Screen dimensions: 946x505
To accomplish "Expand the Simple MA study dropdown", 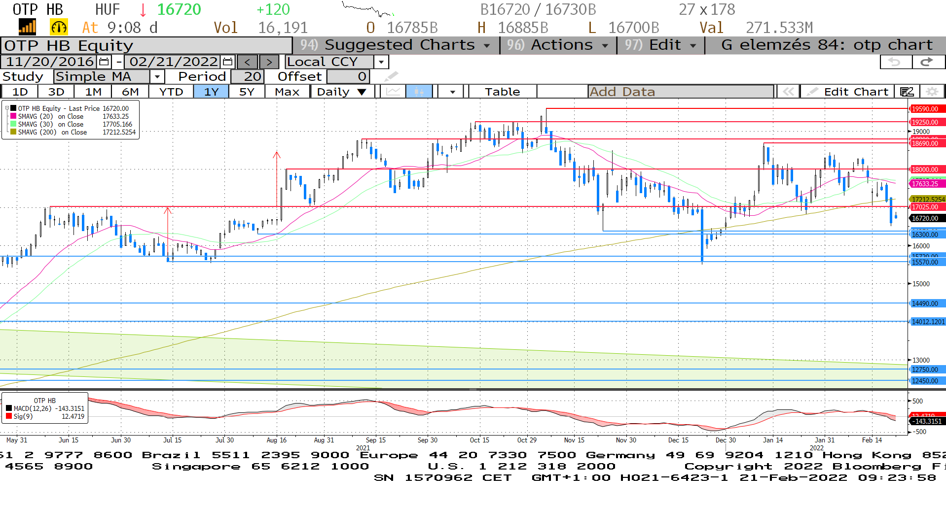I will pyautogui.click(x=157, y=77).
